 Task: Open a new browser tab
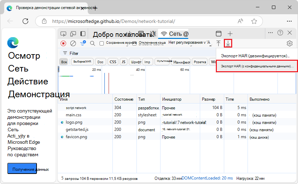[x=95, y=8]
